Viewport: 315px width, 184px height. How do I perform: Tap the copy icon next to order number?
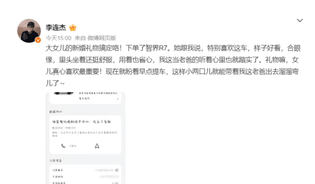pos(117,170)
